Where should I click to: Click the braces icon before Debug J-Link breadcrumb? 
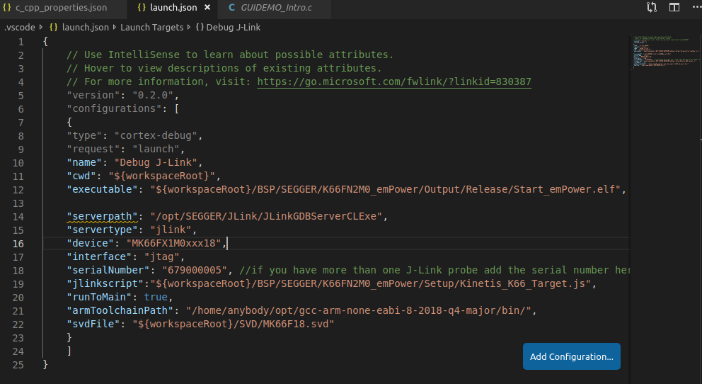coord(199,28)
